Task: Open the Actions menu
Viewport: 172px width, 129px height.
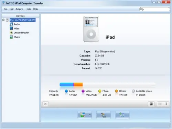Action: [x=19, y=9]
